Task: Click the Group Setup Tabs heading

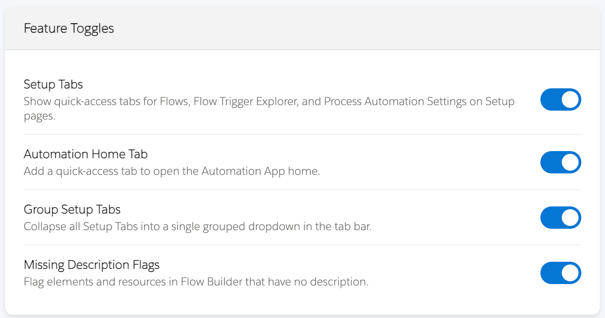Action: point(72,209)
